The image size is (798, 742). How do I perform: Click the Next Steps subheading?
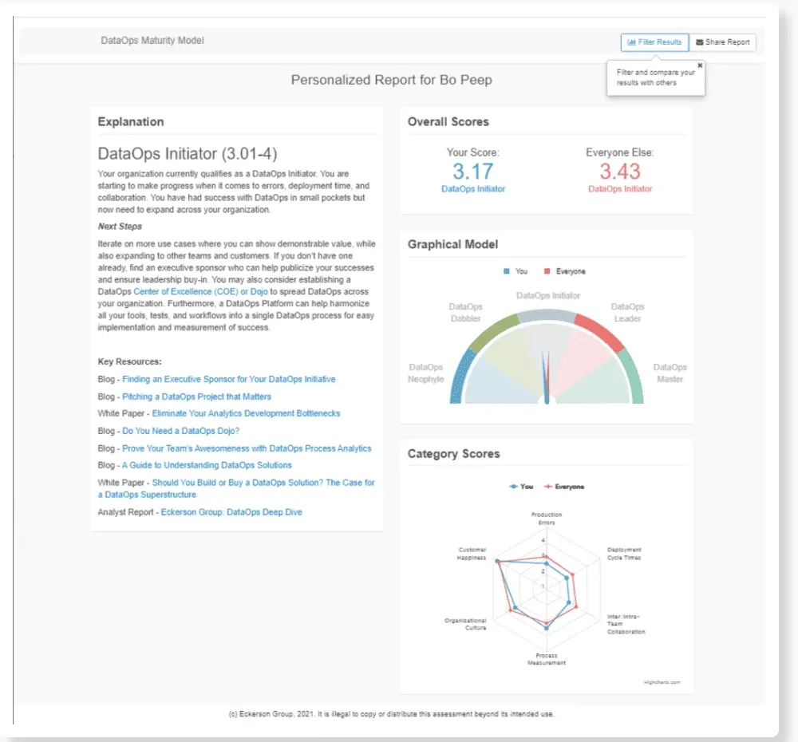[120, 227]
